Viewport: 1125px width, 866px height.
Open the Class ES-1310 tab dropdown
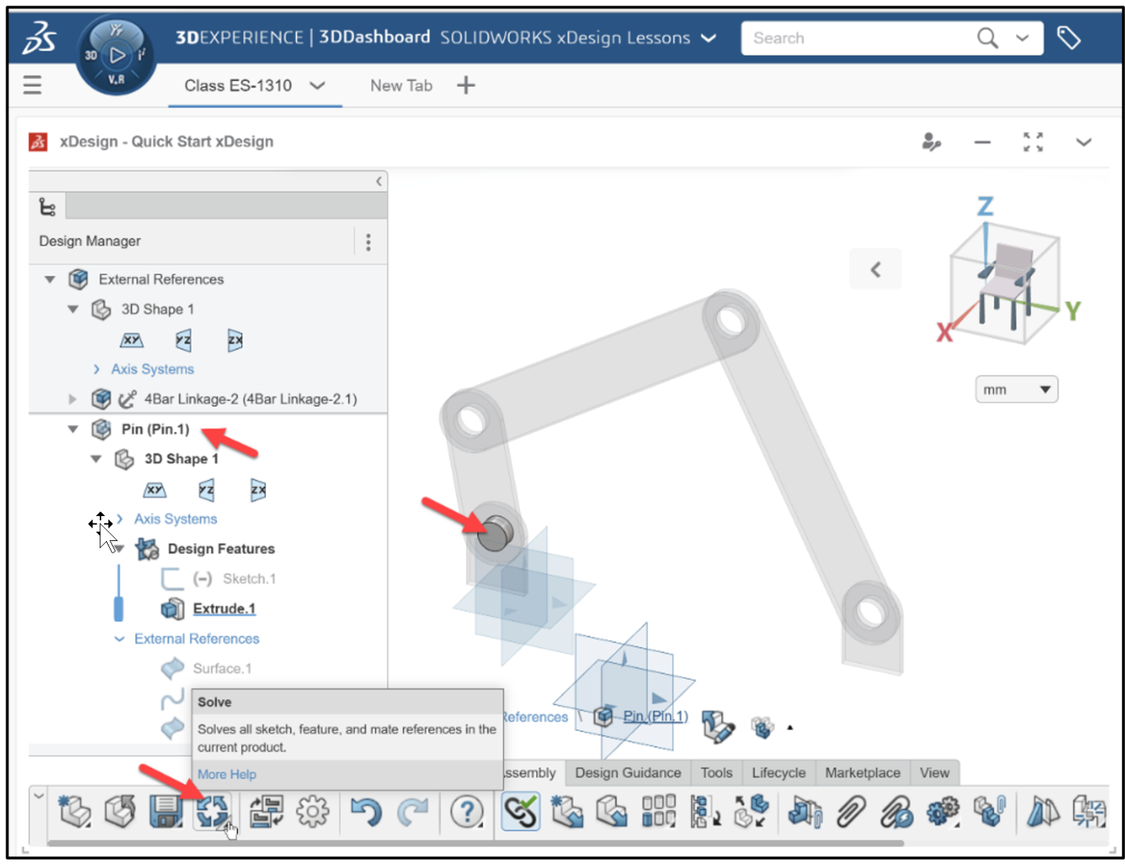point(318,86)
